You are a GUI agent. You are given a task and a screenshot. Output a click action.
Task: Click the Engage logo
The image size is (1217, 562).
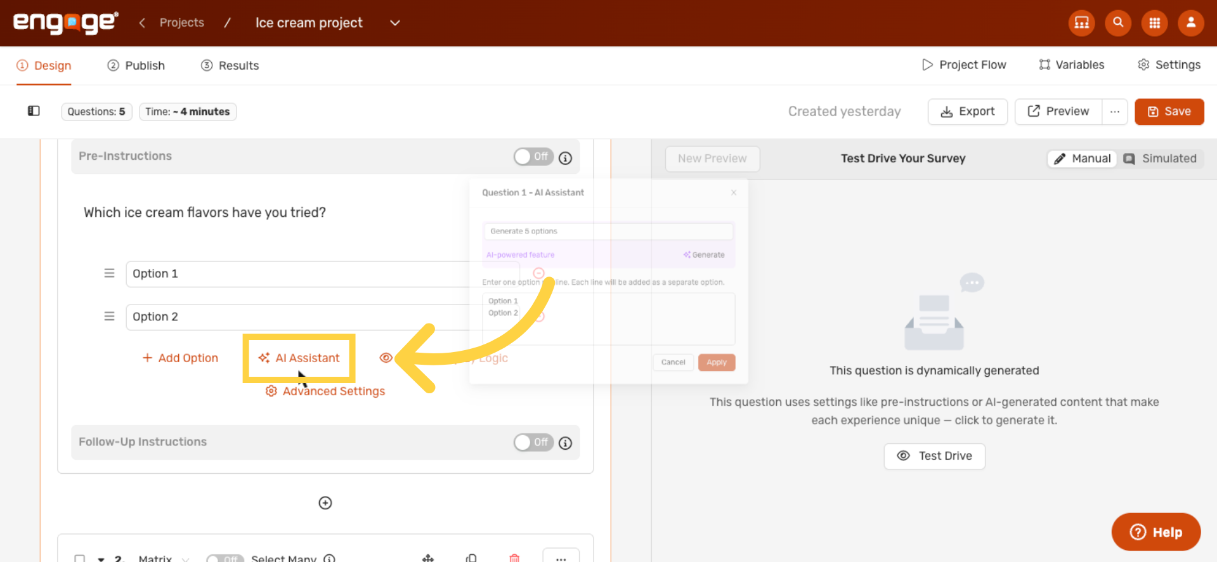click(66, 23)
